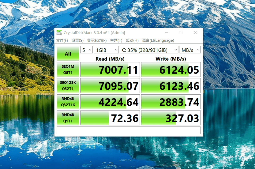Run all benchmarks with the All button
This screenshot has width=255, height=169.
pyautogui.click(x=68, y=53)
